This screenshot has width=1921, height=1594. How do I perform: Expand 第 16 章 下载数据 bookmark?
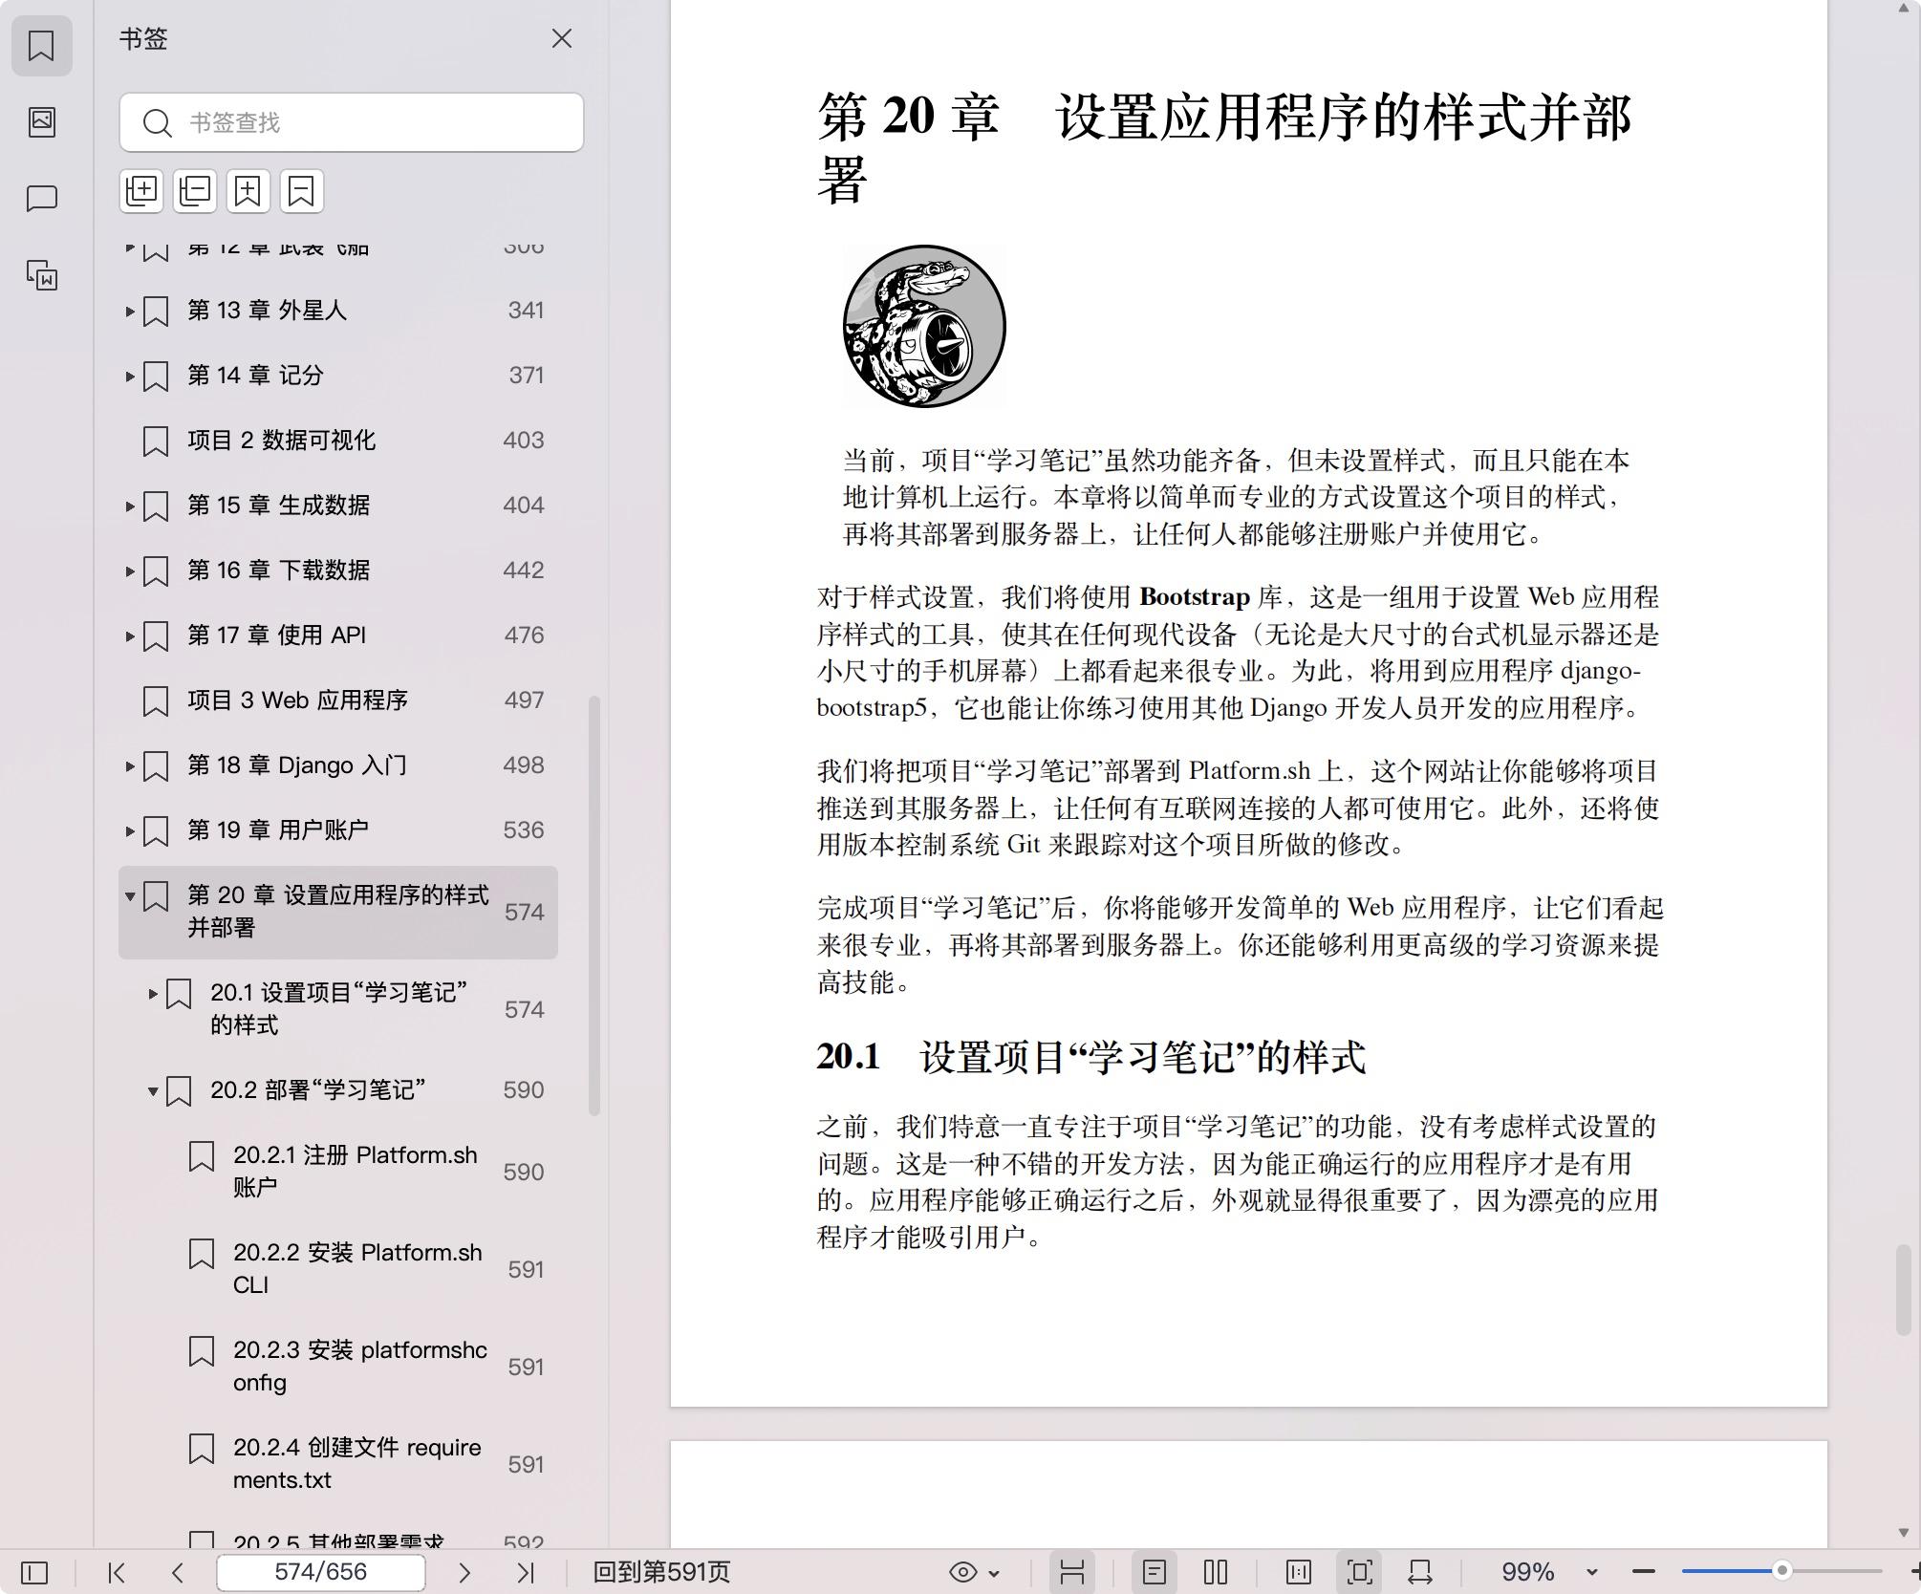(x=130, y=571)
